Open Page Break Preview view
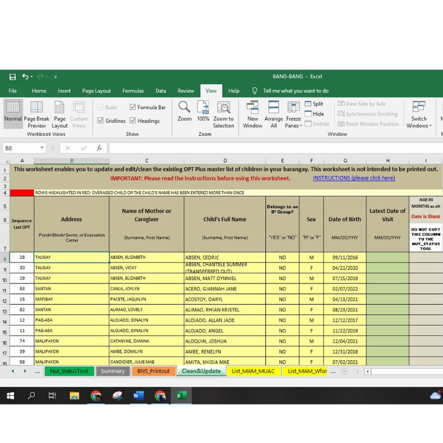Screen dimensions: 443x443 tap(37, 115)
